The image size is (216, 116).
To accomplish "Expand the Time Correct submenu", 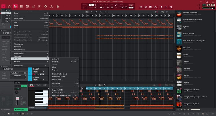I will pos(30,44).
